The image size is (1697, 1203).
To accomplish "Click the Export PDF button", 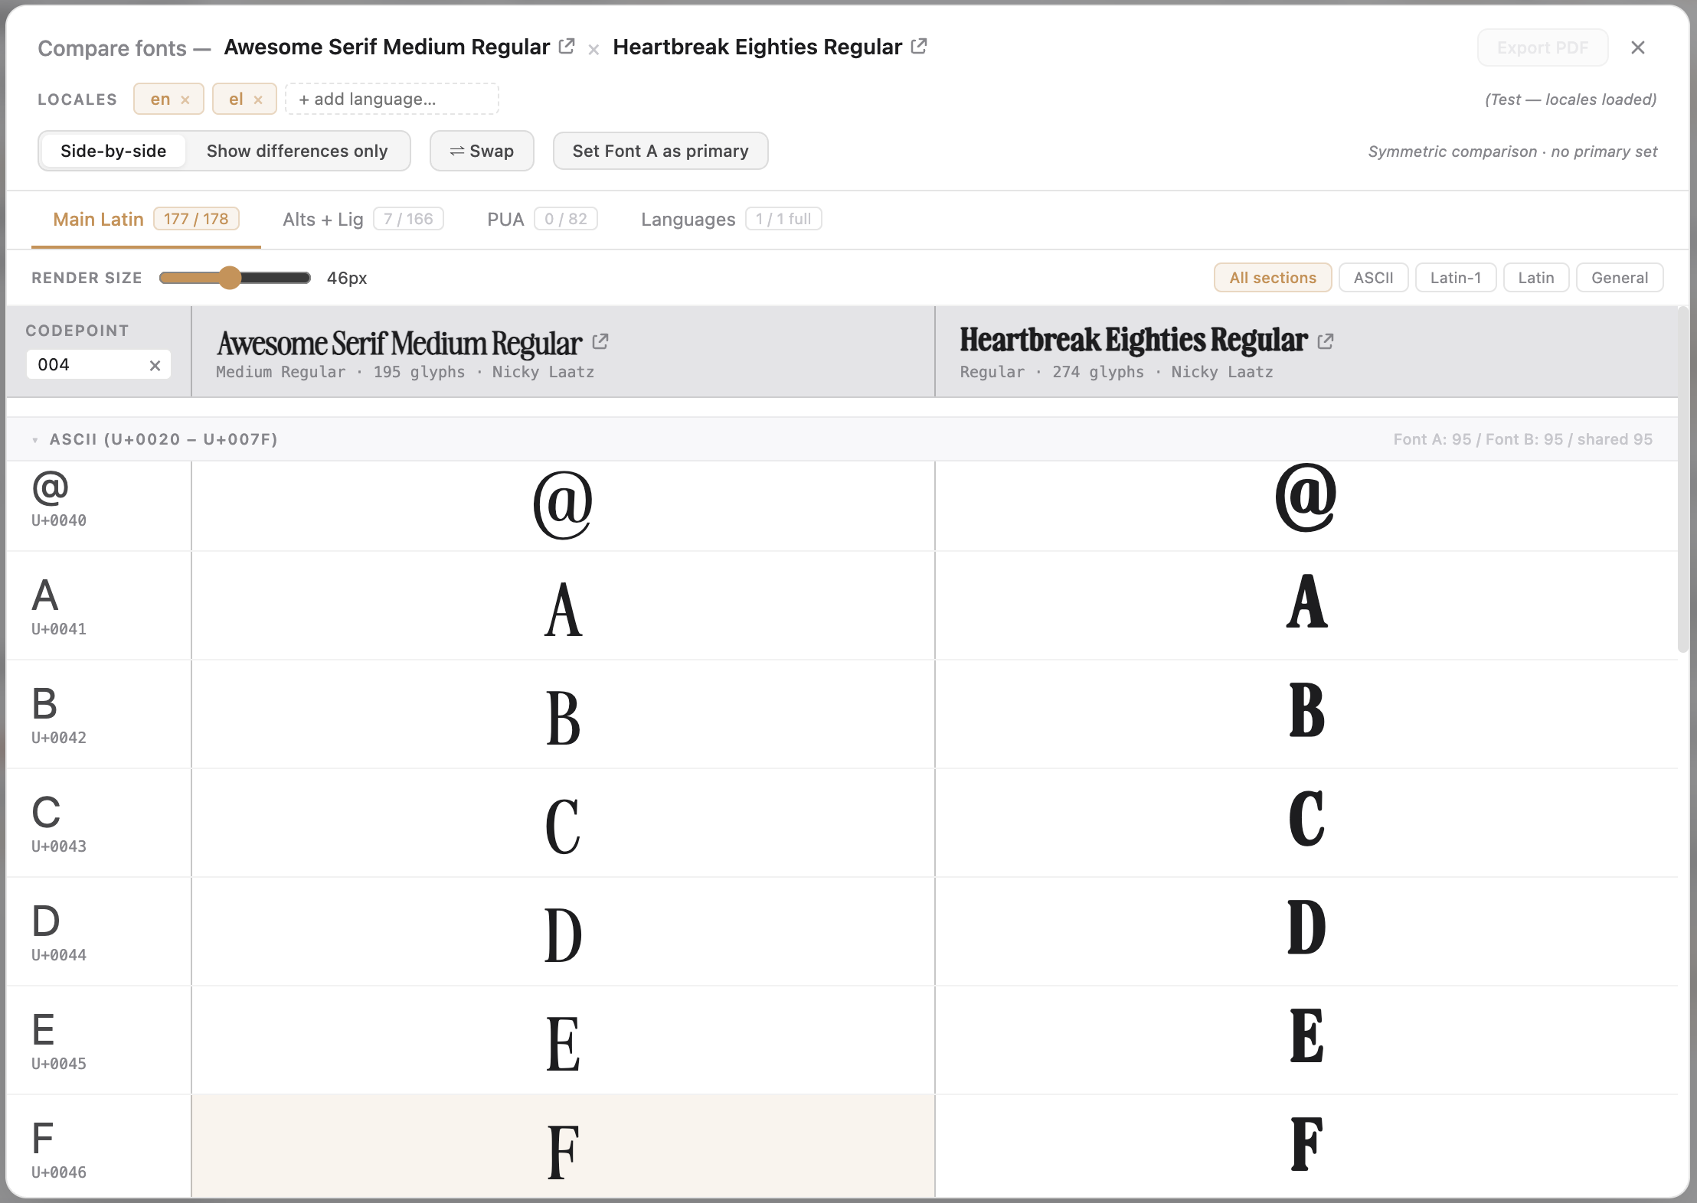I will [1542, 47].
